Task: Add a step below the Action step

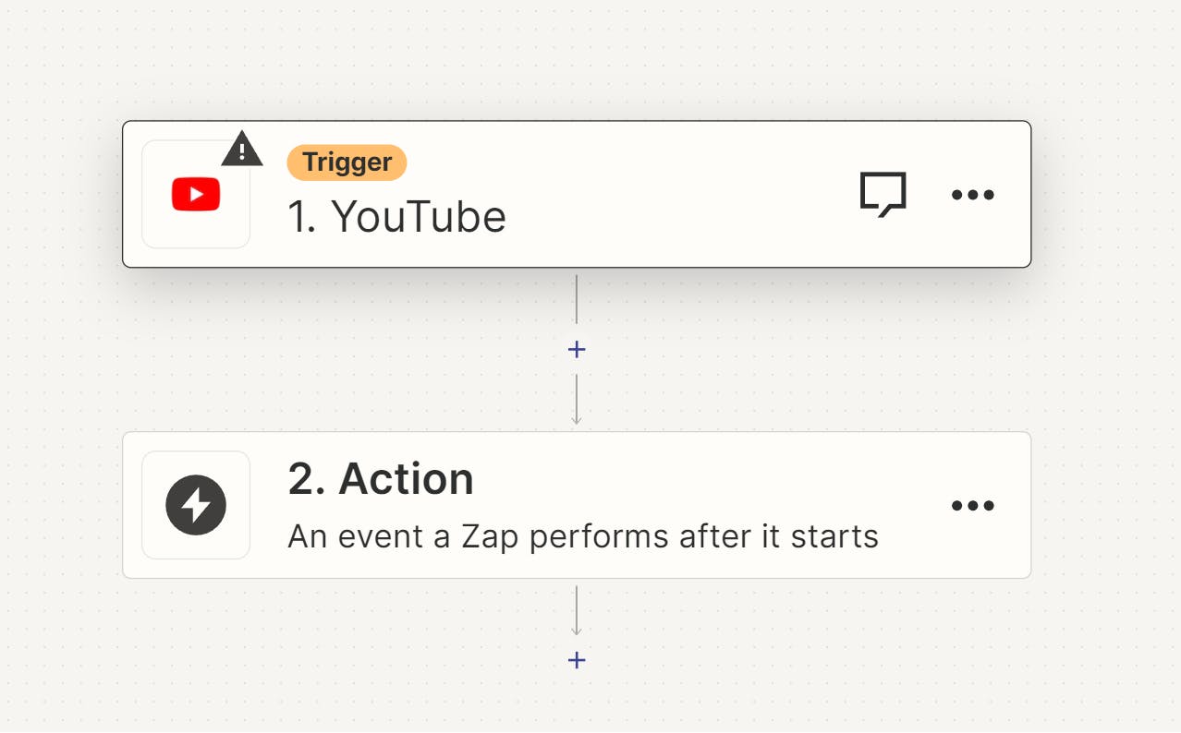Action: [x=577, y=660]
